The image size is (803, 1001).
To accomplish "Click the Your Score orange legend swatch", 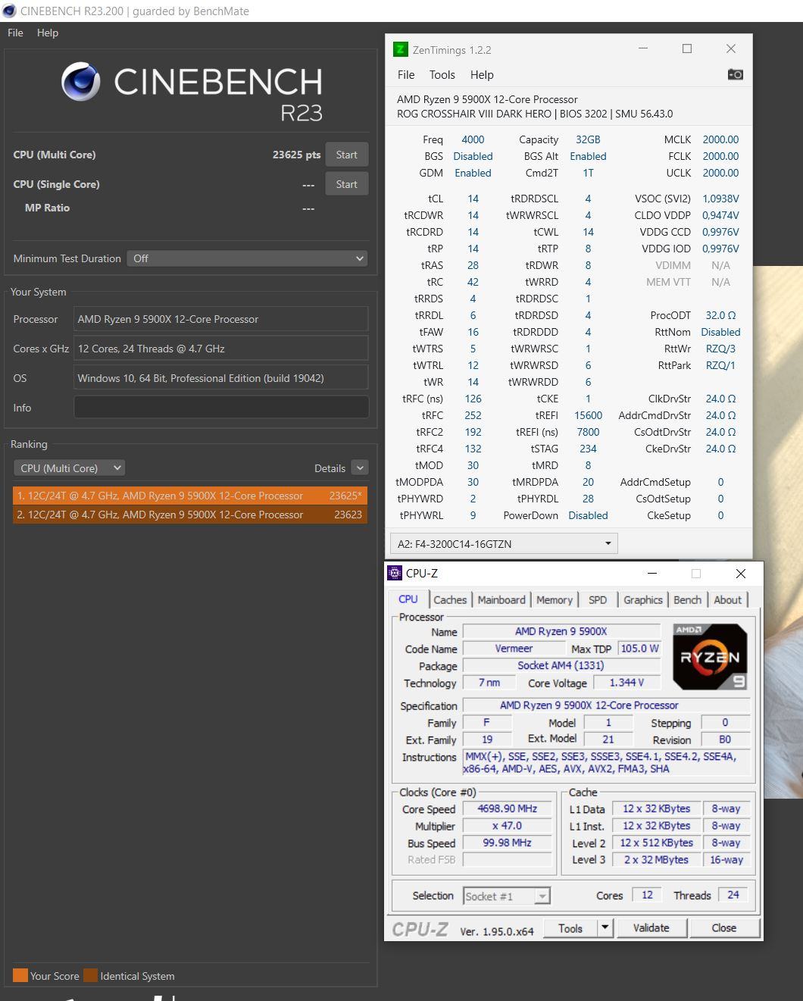I will point(20,975).
